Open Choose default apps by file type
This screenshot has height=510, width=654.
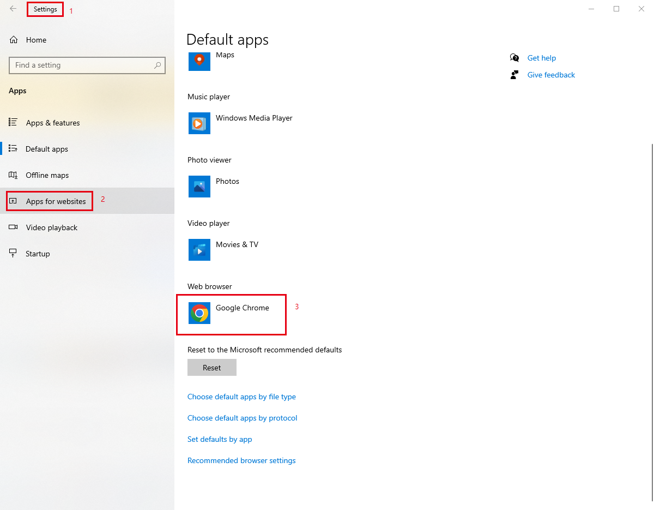point(241,397)
